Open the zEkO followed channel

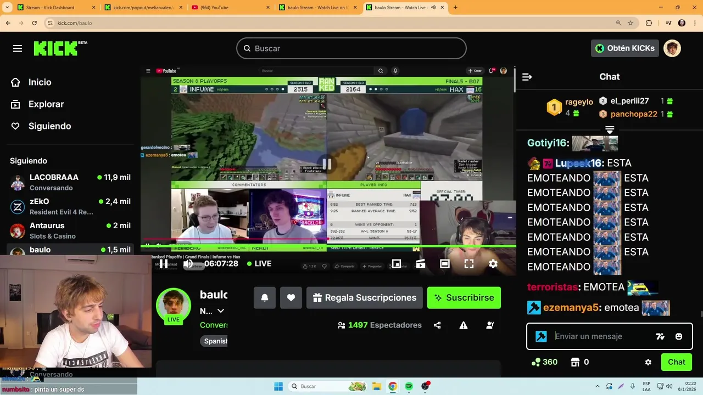pyautogui.click(x=70, y=206)
